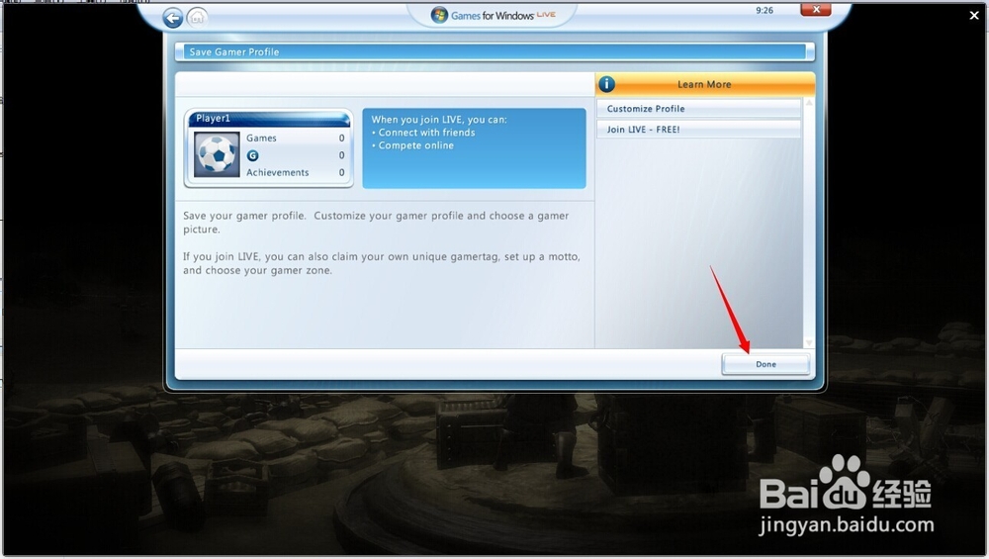Close the image viewer with white X

974,16
